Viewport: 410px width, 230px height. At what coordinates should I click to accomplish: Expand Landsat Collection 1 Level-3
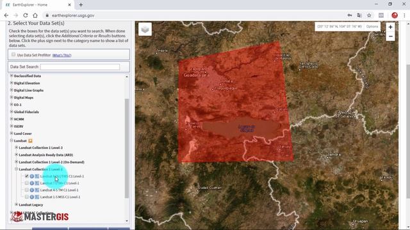(17, 148)
